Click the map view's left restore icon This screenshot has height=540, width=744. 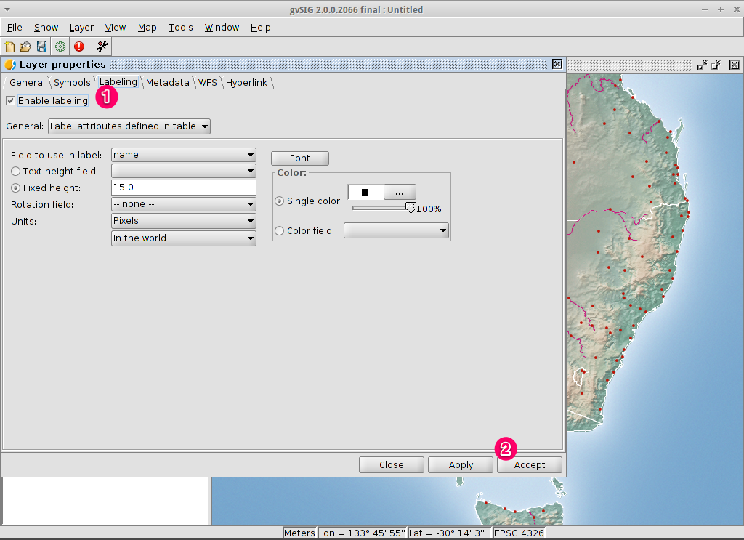(703, 65)
